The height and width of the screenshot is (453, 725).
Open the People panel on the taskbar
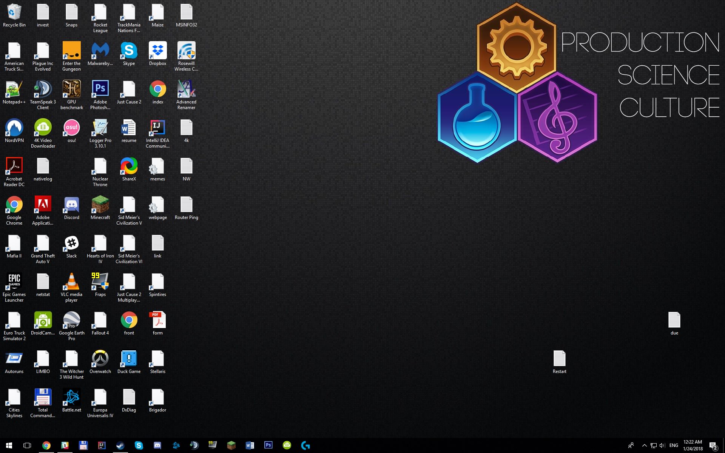[631, 445]
